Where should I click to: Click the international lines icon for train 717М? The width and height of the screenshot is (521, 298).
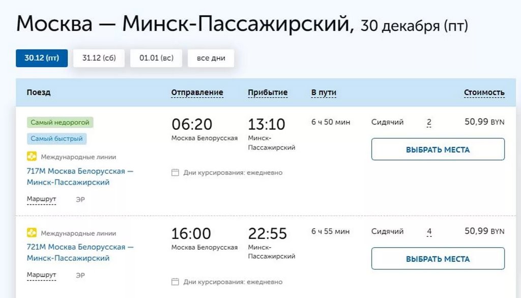point(33,157)
